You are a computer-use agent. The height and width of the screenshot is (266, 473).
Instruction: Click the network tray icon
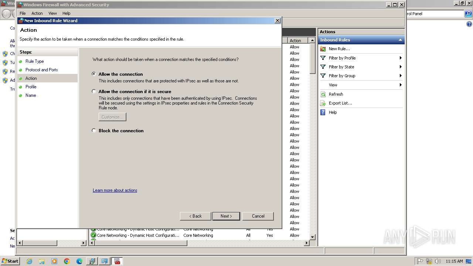(429, 261)
